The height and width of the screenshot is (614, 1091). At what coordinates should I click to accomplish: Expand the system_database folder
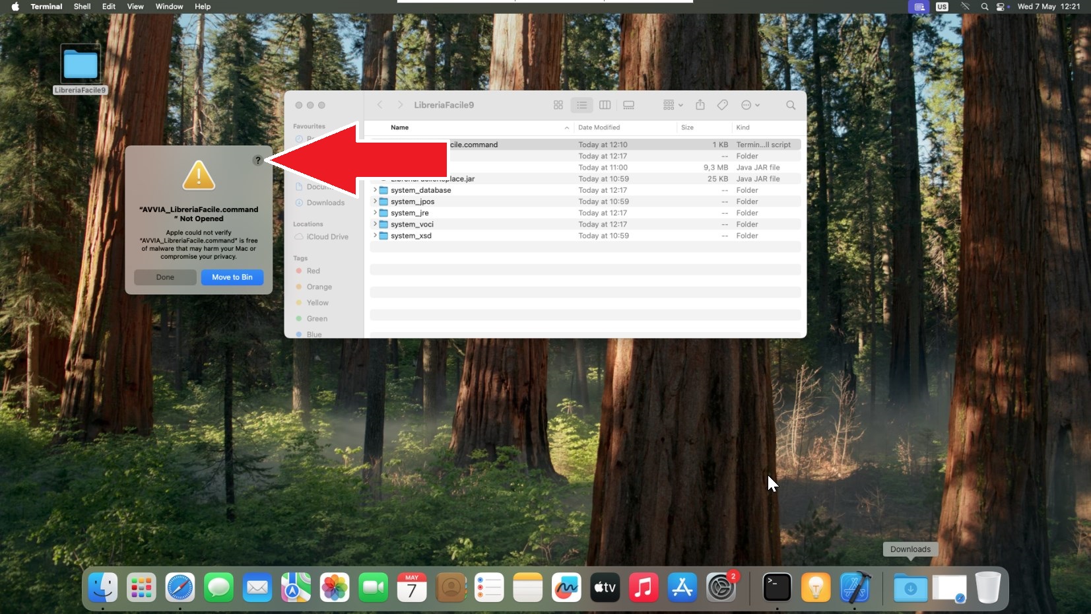[375, 190]
